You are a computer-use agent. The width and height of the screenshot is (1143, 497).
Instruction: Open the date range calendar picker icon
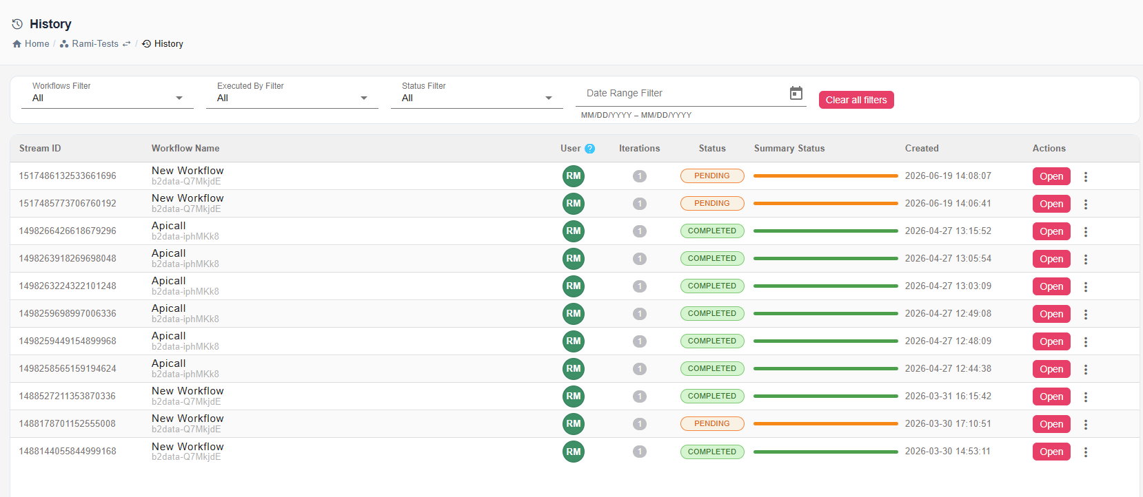point(796,93)
